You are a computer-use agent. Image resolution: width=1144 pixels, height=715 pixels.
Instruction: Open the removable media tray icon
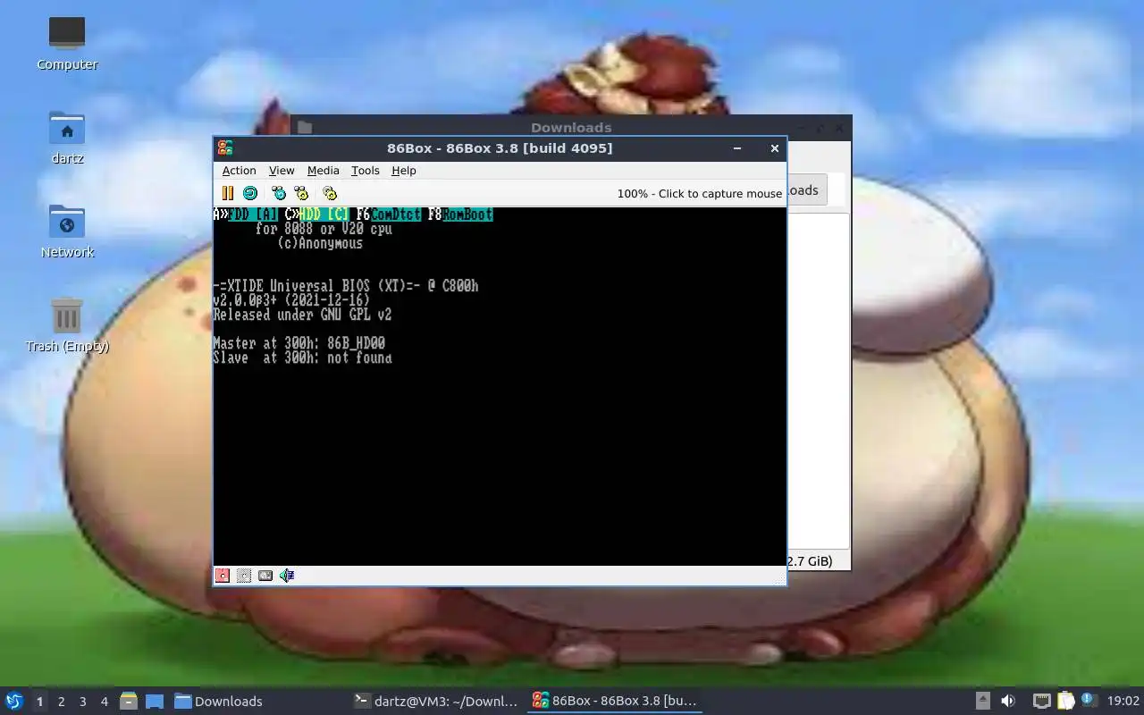[x=983, y=701]
